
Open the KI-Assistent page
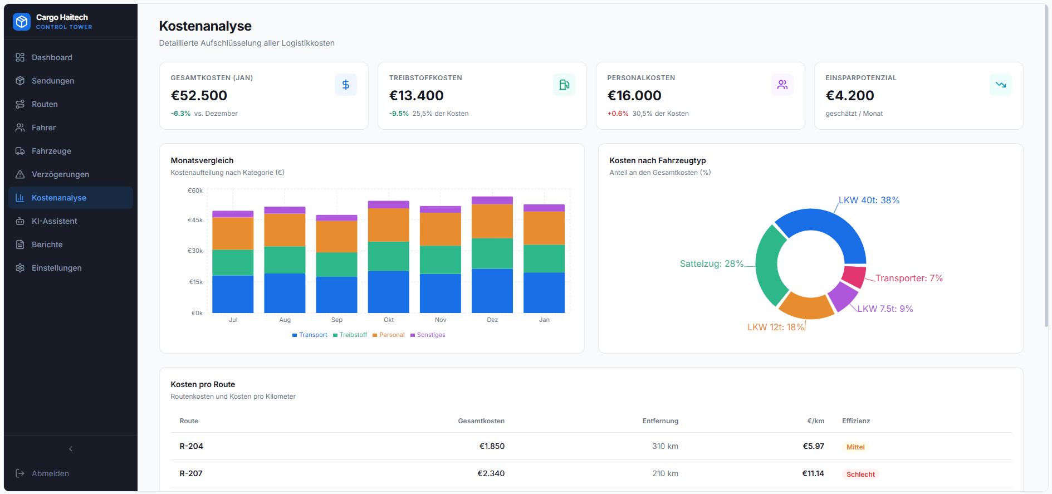pos(71,221)
